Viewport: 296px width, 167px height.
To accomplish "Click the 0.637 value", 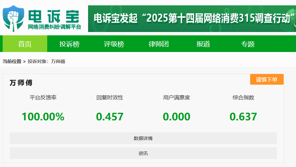I will pyautogui.click(x=243, y=117).
